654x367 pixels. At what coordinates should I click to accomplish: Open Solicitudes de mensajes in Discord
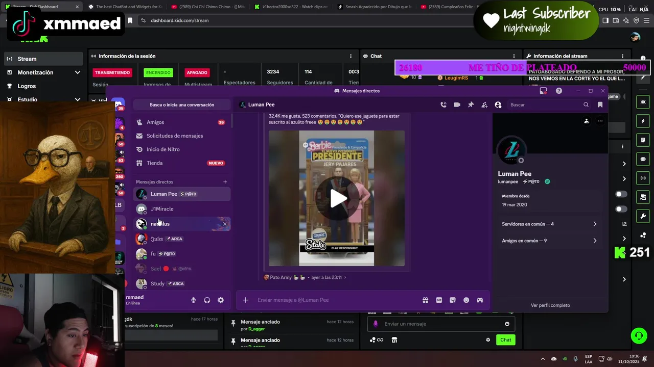[181, 136]
